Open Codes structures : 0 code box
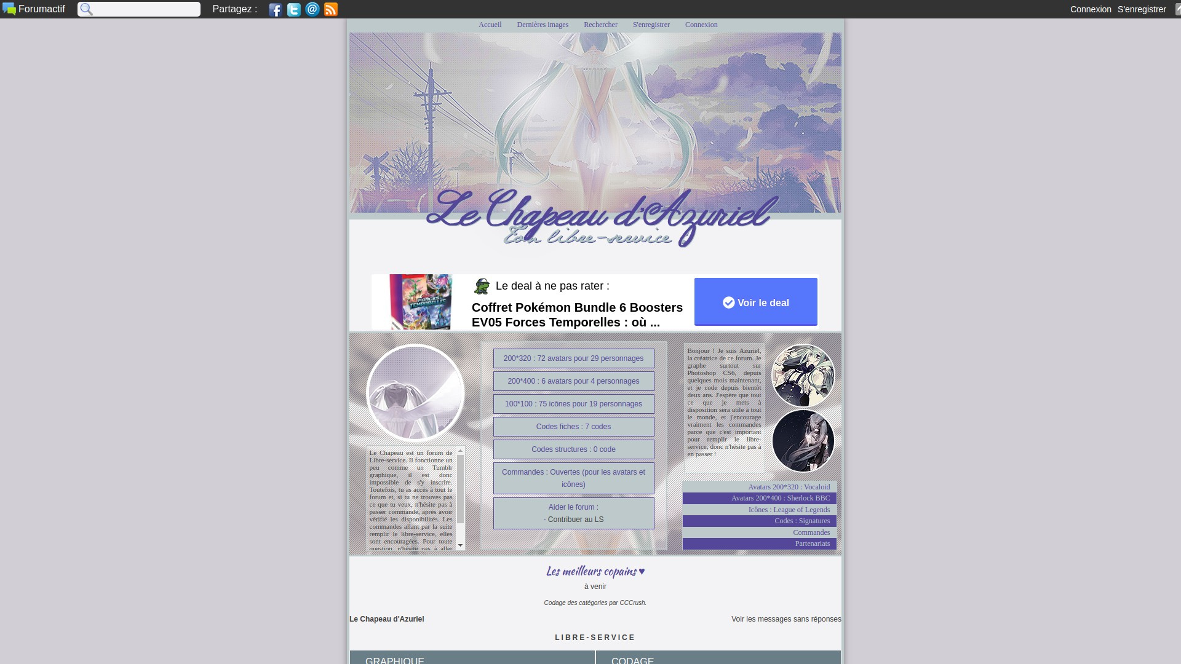 click(573, 449)
